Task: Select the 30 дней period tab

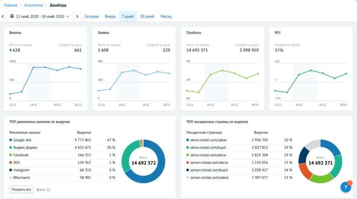Action: pos(147,16)
